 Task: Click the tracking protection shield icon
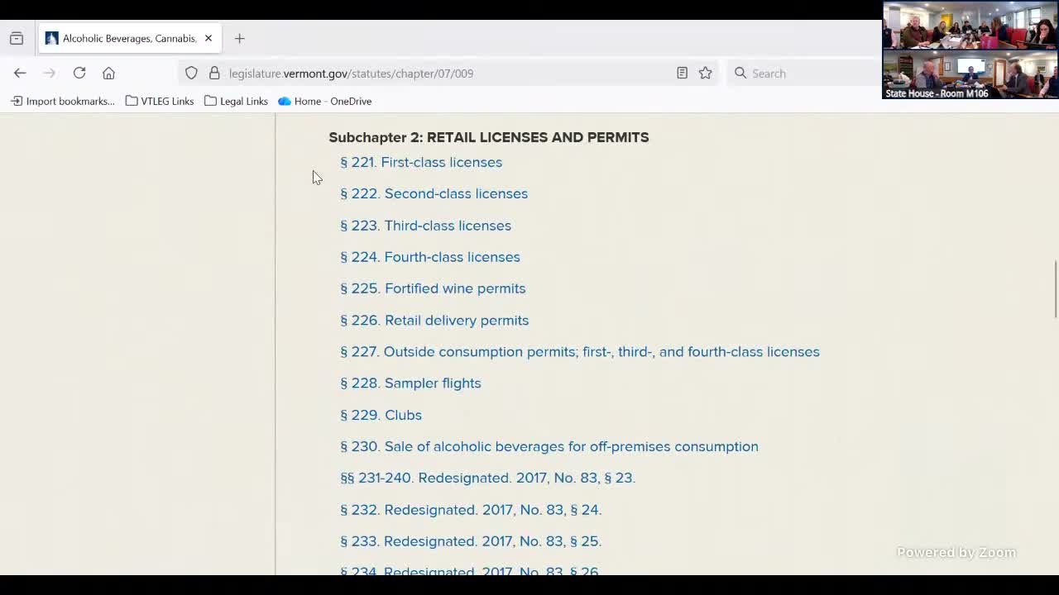(x=191, y=73)
